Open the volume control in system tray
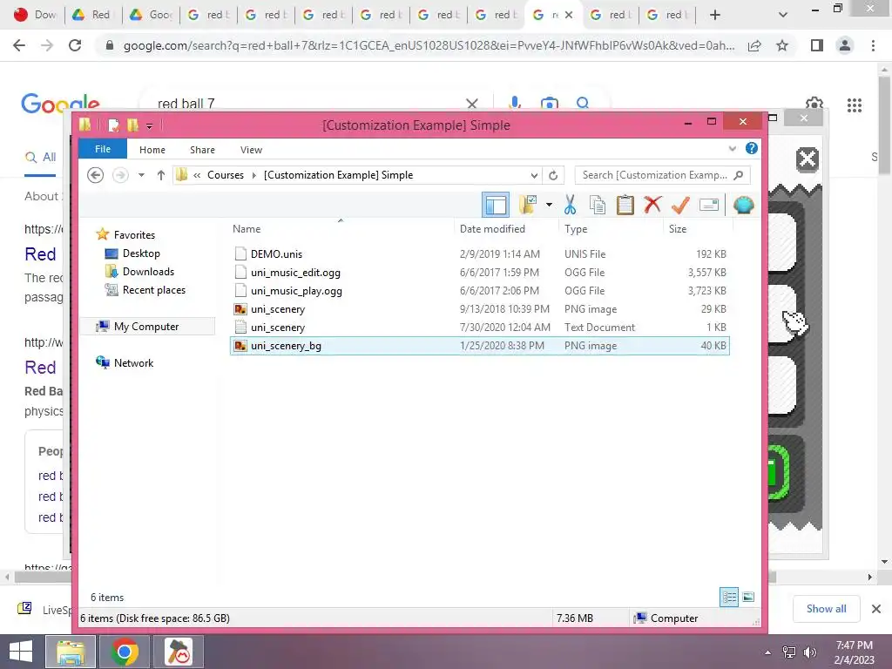892x669 pixels. pos(809,652)
